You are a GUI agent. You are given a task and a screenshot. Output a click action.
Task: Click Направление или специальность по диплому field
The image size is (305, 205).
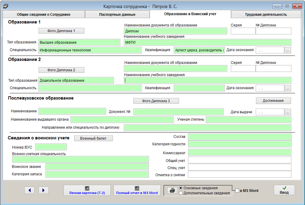coord(208,128)
